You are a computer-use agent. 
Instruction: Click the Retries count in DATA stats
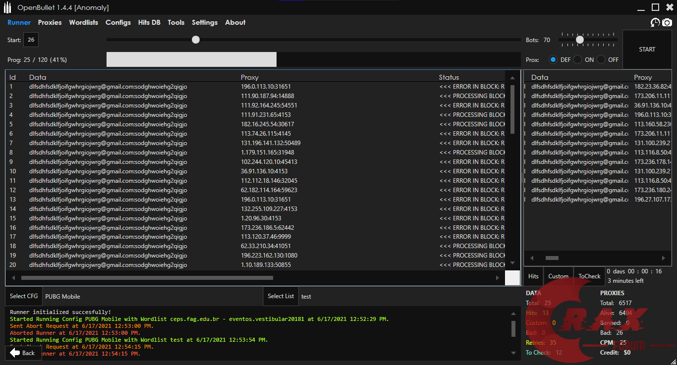(x=553, y=343)
